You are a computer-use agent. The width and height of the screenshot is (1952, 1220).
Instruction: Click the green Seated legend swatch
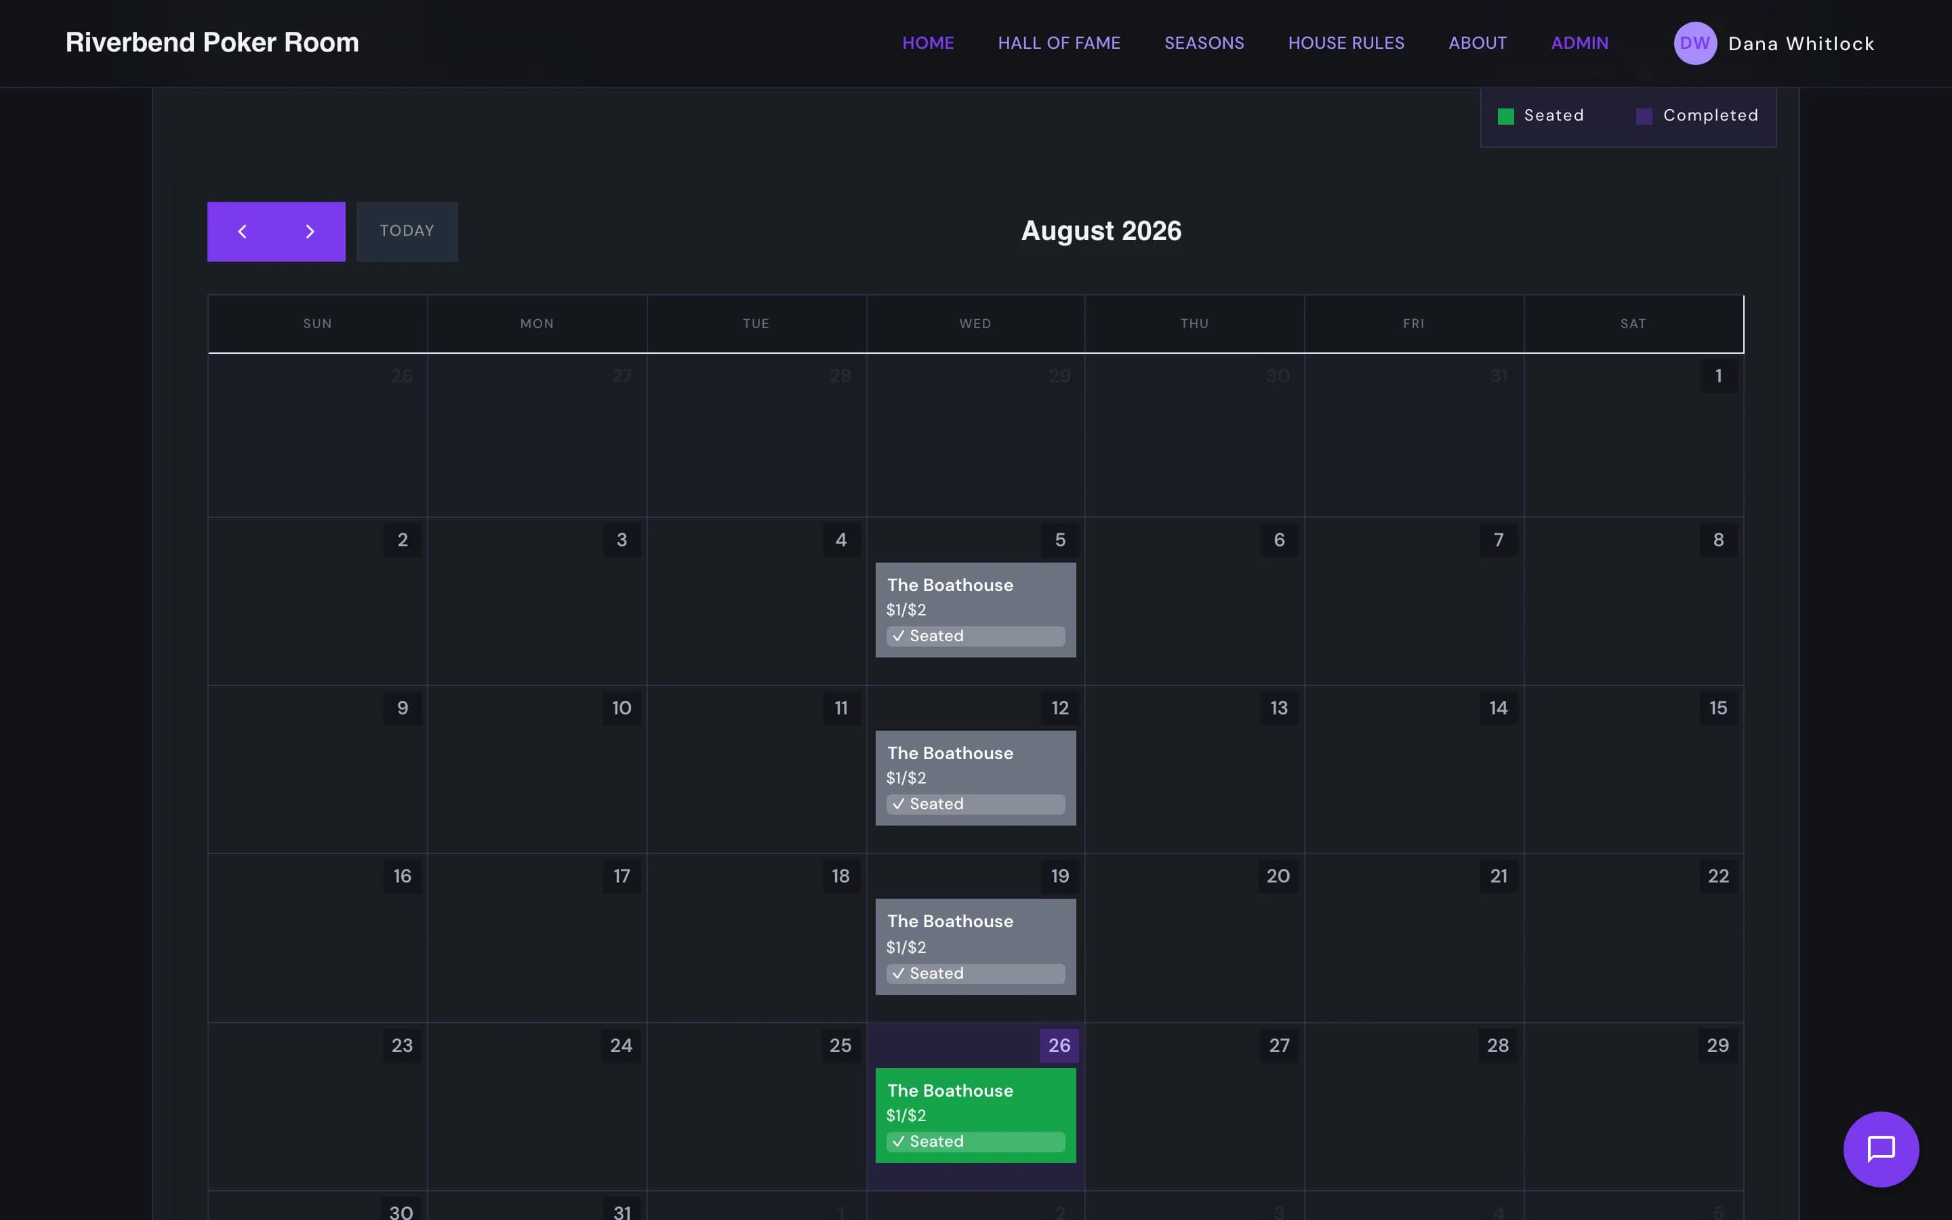coord(1506,116)
